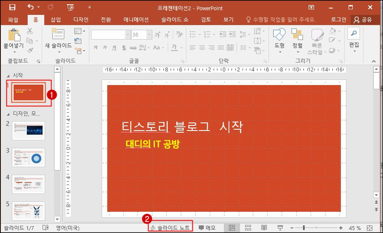
Task: Open the 빠른 스타일 quick styles gallery
Action: coord(317,42)
